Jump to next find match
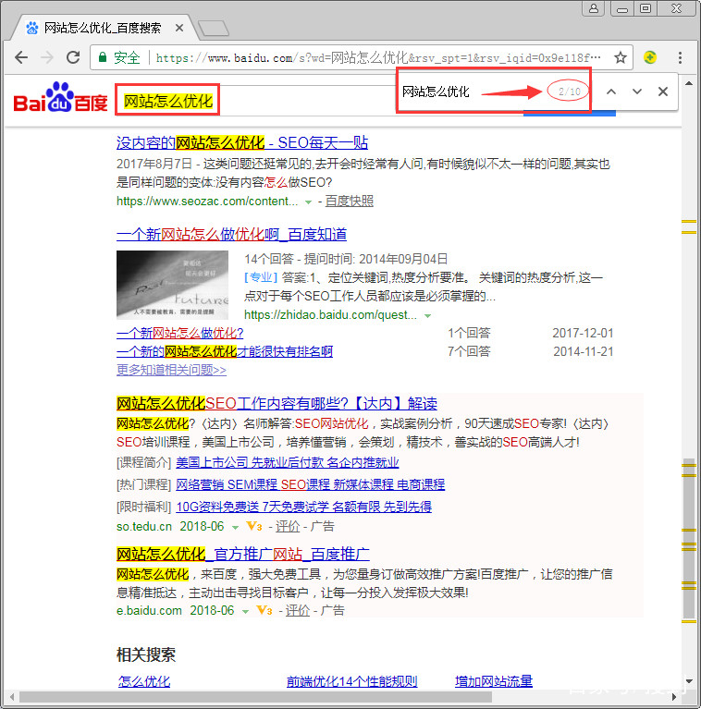The height and width of the screenshot is (709, 701). click(637, 92)
